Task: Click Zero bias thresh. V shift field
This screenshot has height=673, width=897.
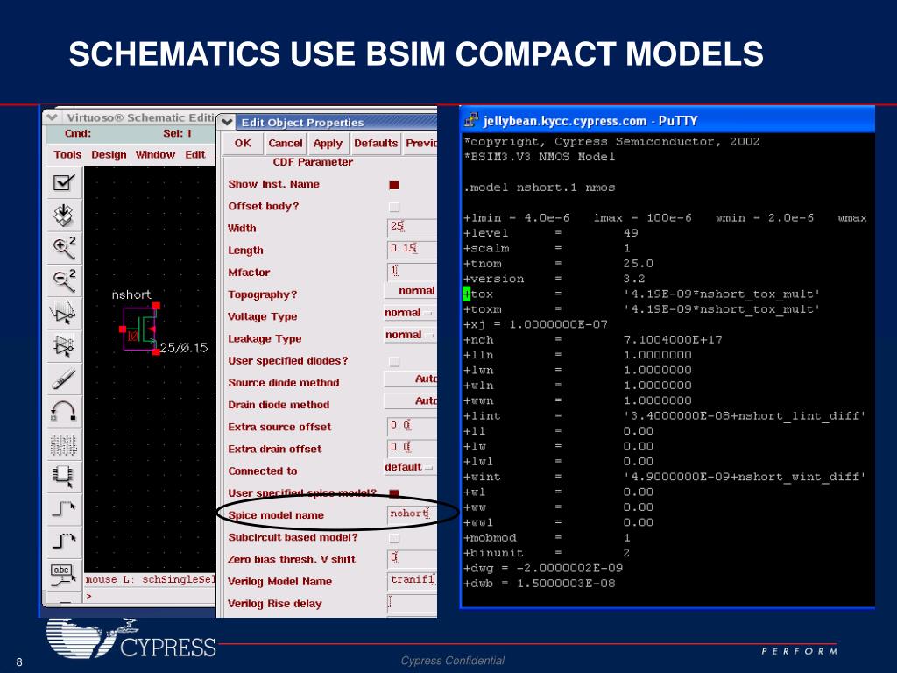Action: coord(412,558)
